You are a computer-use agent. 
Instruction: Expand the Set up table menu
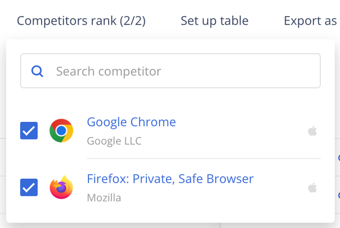click(214, 21)
